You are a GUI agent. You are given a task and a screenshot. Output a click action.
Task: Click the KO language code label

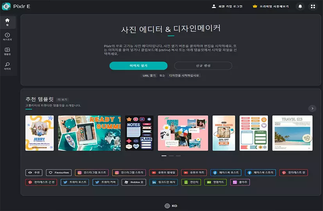pyautogui.click(x=174, y=206)
